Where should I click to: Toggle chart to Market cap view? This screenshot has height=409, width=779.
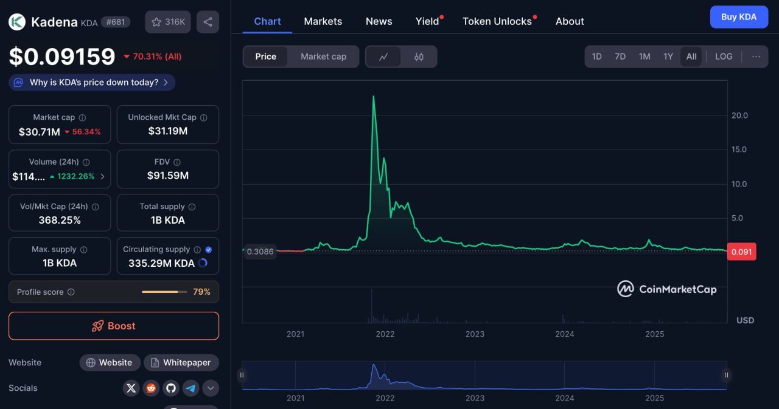[323, 57]
